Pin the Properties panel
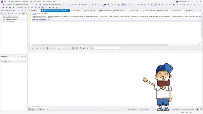Screen dimensions: 203x114 (22, 56)
